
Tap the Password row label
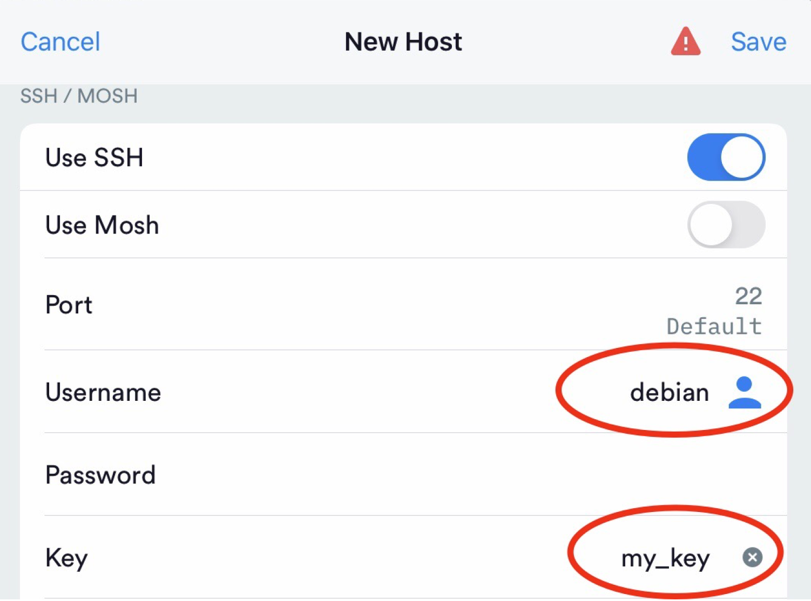click(x=100, y=475)
